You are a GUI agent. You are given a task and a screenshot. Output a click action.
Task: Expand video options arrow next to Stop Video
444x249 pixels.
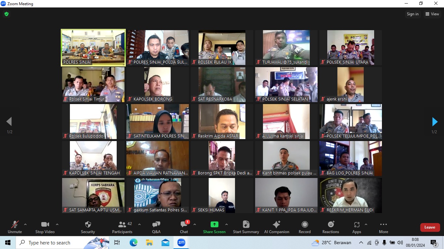[57, 224]
